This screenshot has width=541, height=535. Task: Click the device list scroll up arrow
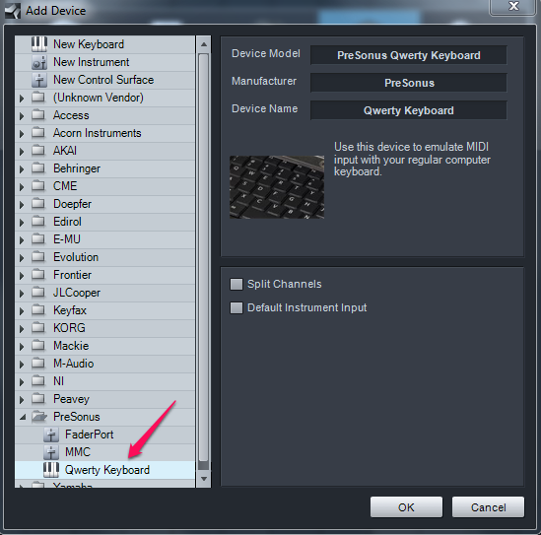click(204, 44)
